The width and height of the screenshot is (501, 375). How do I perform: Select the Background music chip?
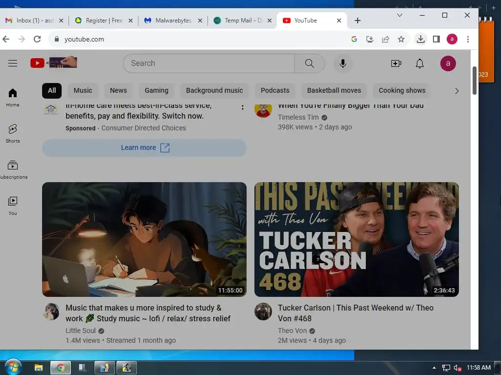click(x=214, y=90)
